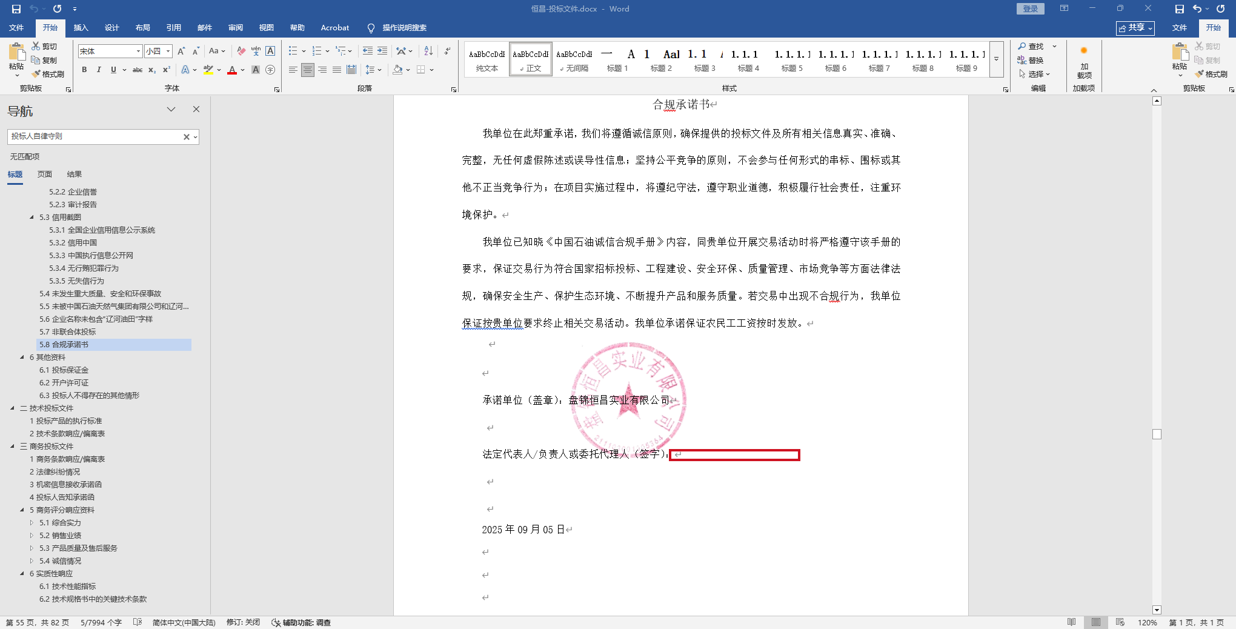
Task: Toggle 修订 track changes in status bar
Action: 243,622
